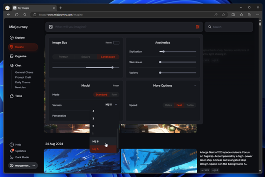
Task: Set Mode to Standard
Action: 101,95
